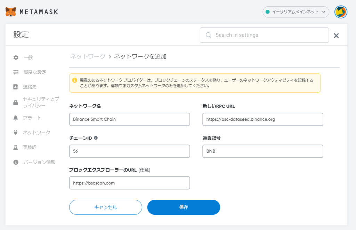Image resolution: width=356 pixels, height=230 pixels.
Task: Click the METAMASK wordmark text
Action: tap(39, 12)
